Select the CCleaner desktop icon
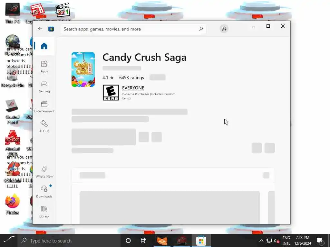This screenshot has width=330, height=247. [x=13, y=173]
